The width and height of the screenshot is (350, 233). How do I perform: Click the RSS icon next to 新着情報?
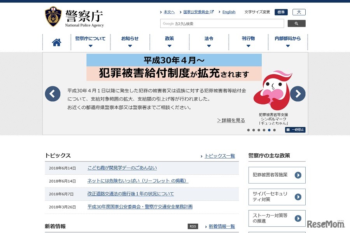pyautogui.click(x=192, y=226)
